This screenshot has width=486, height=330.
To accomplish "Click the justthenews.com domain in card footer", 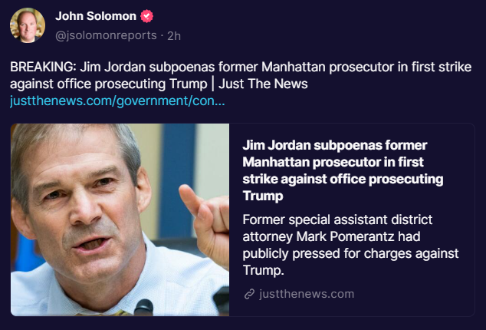I will pos(307,294).
